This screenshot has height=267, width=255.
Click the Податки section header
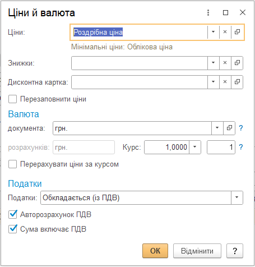click(x=25, y=183)
